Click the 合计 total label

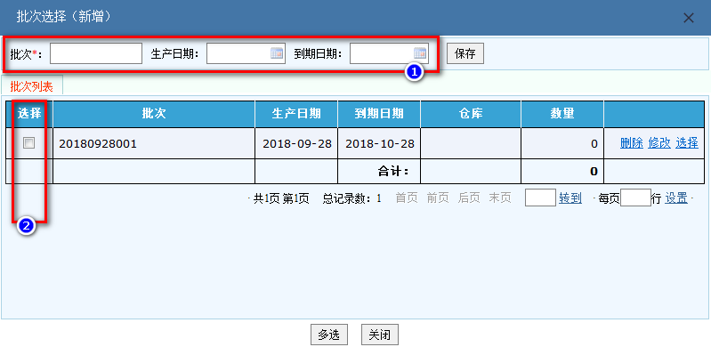[393, 172]
